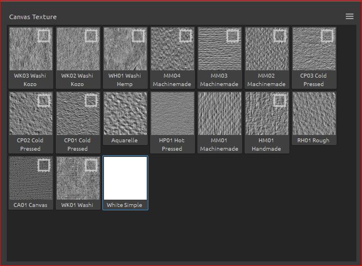The width and height of the screenshot is (362, 266).
Task: Choose the WH01 Washi Hemp texture
Action: (125, 53)
